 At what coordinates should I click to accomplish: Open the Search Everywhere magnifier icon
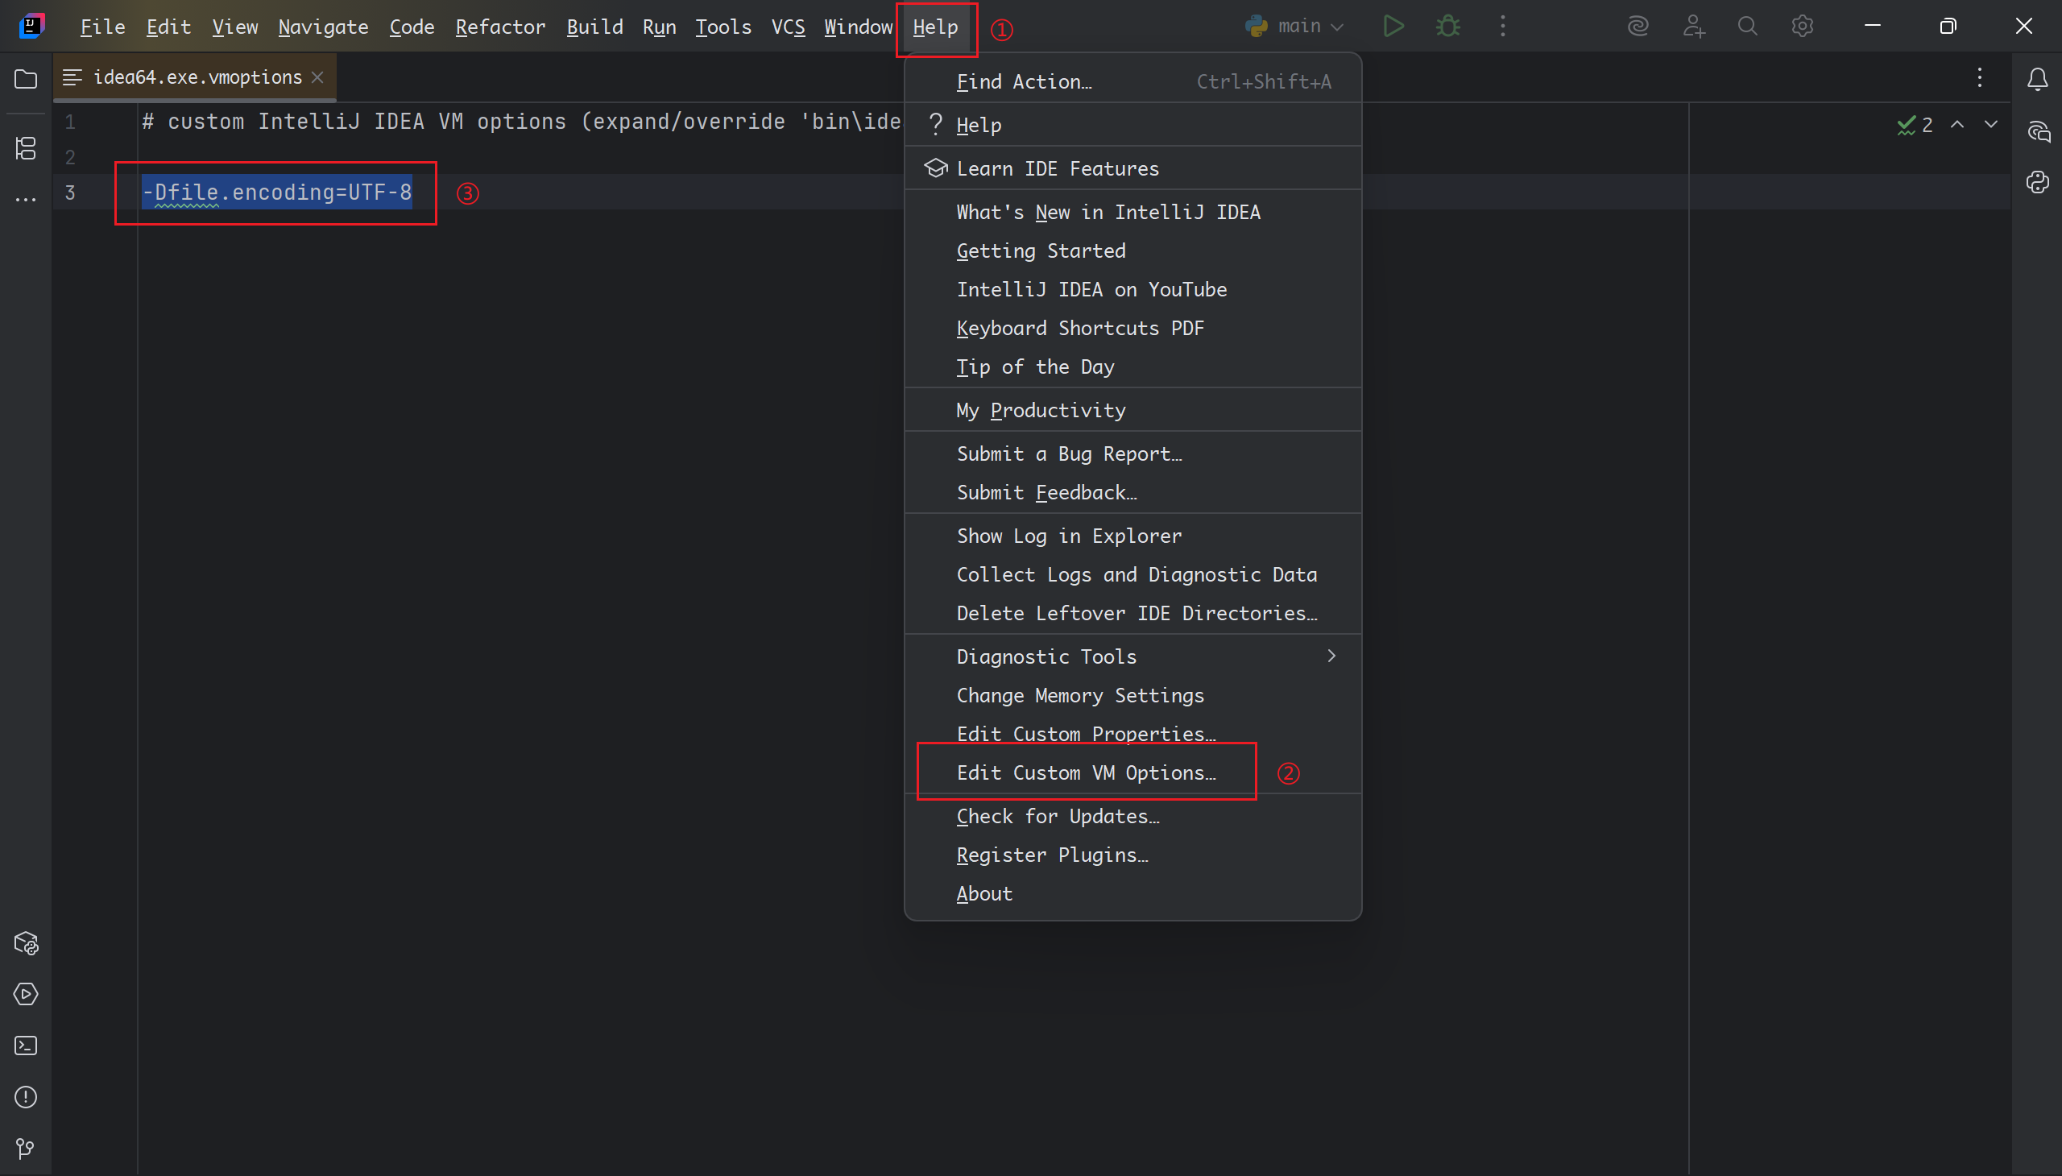click(x=1747, y=27)
